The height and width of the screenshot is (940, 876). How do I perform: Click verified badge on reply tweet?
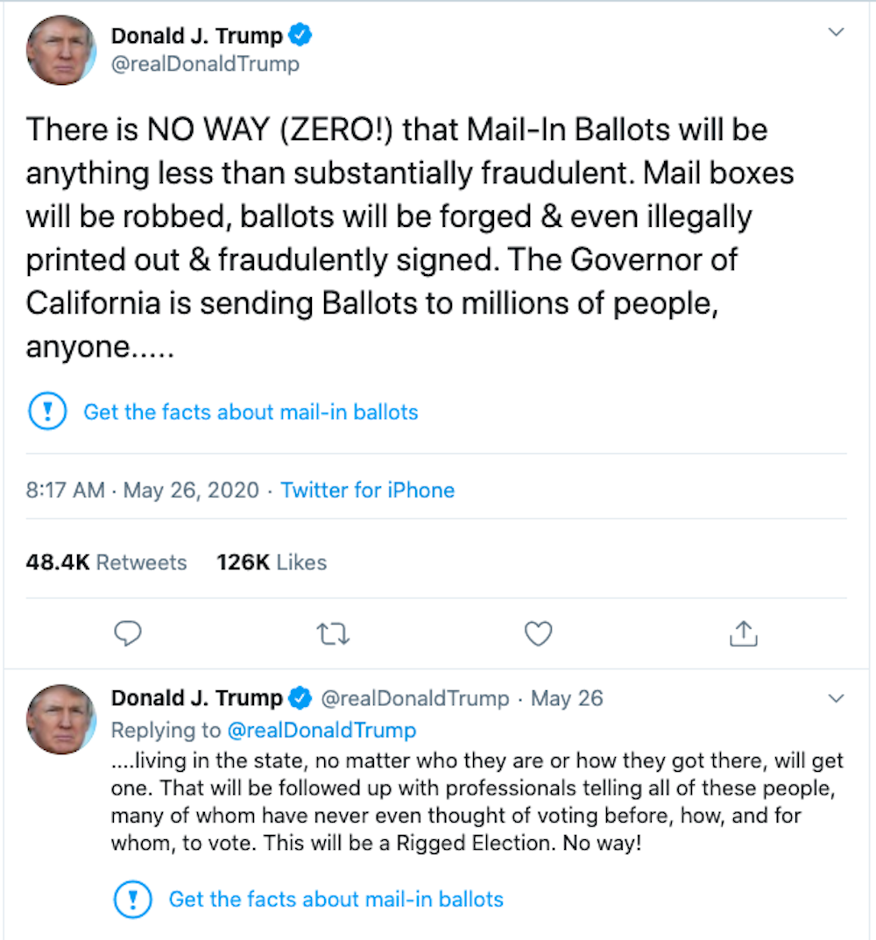[x=301, y=698]
